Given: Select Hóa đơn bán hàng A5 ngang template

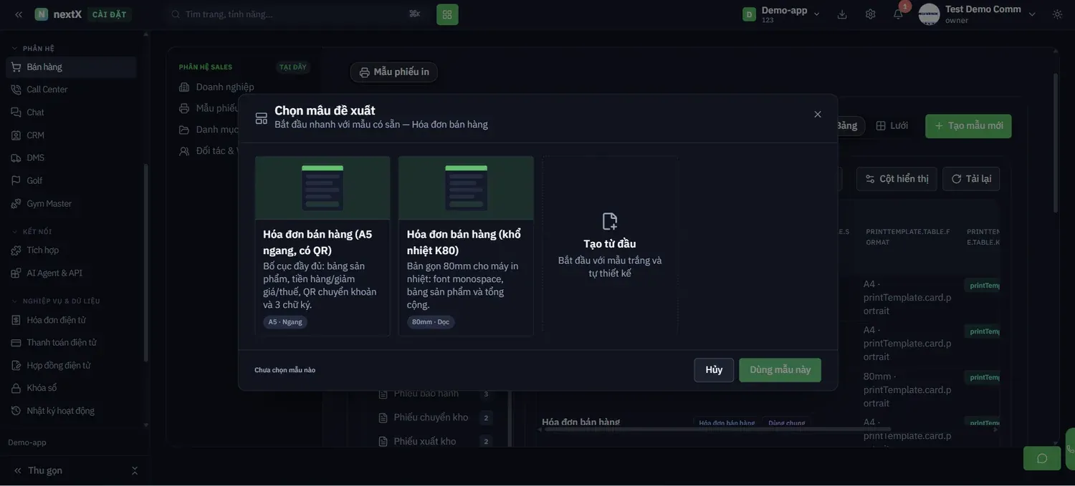Looking at the screenshot, I should 322,246.
